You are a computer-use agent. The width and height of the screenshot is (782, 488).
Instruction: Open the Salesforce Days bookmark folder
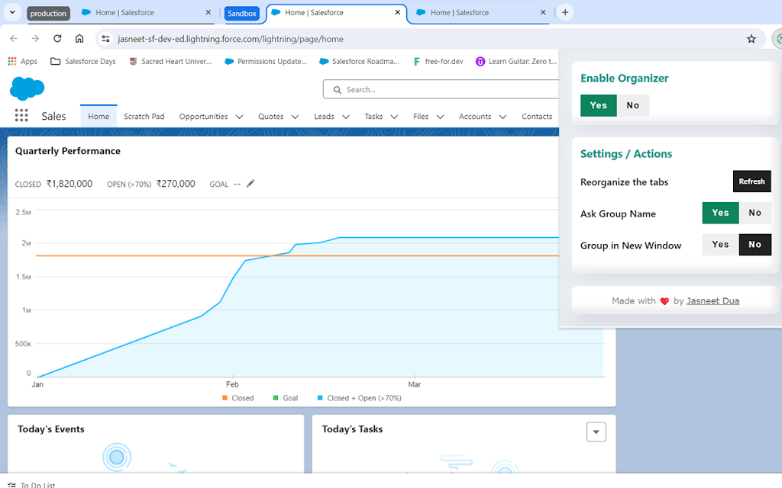83,61
